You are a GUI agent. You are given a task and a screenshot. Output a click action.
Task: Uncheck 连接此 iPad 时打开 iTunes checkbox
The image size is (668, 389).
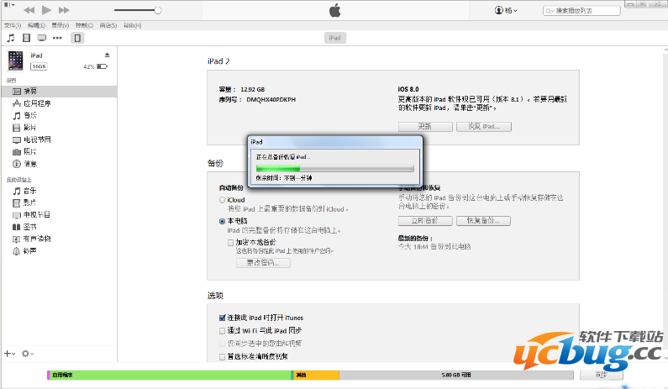point(222,318)
